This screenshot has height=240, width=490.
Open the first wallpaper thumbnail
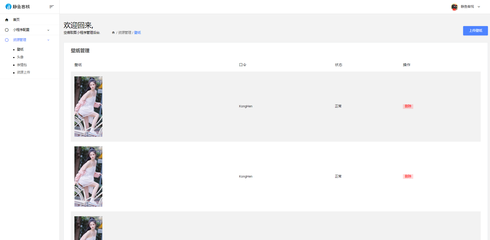click(88, 107)
